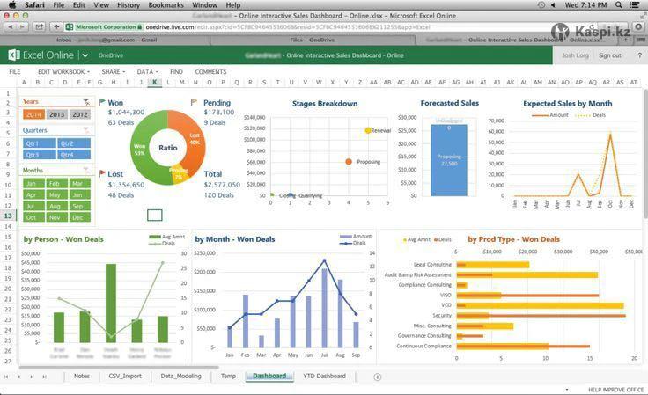
Task: Toggle the Dec month slicer
Action: tap(80, 217)
